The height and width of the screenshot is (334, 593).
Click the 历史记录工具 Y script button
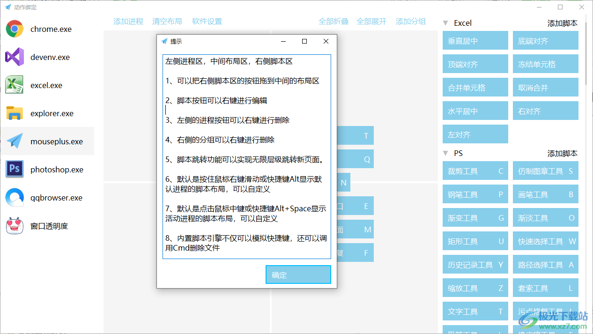[475, 264]
